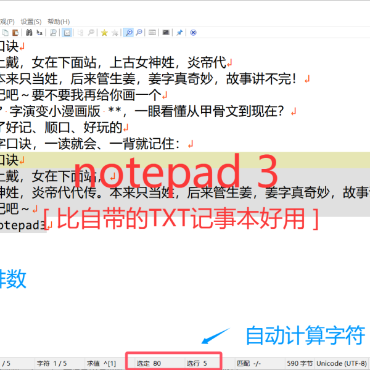This screenshot has height=370, width=370.
Task: Open the 帮助(H) menu
Action: click(x=59, y=22)
